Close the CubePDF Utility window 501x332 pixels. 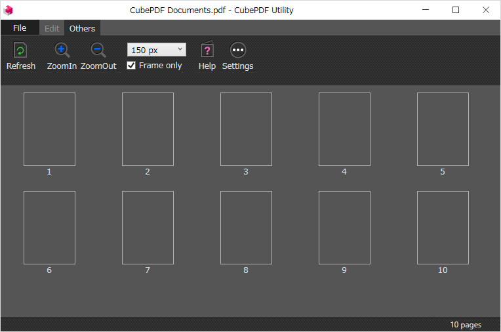(x=486, y=10)
